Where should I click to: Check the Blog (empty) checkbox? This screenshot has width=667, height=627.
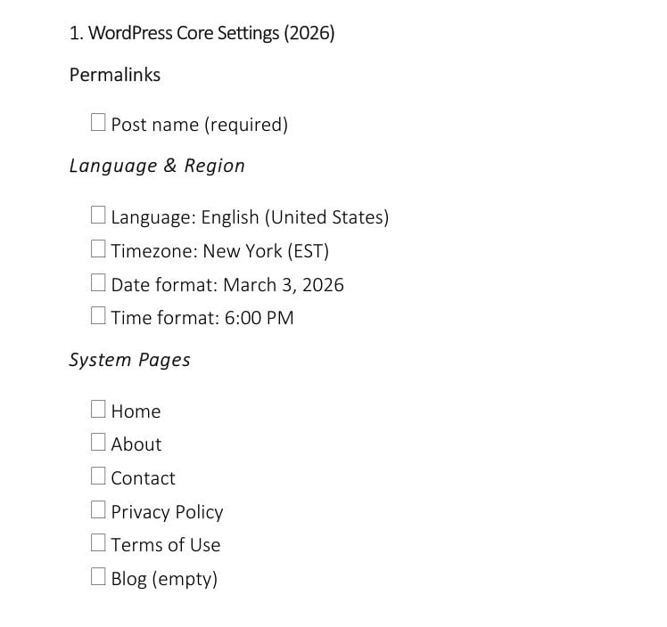point(98,576)
